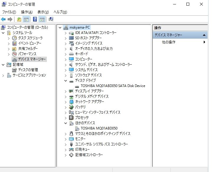Collapse the 記憶域 tree node
The image size is (212, 172).
pos(3,65)
